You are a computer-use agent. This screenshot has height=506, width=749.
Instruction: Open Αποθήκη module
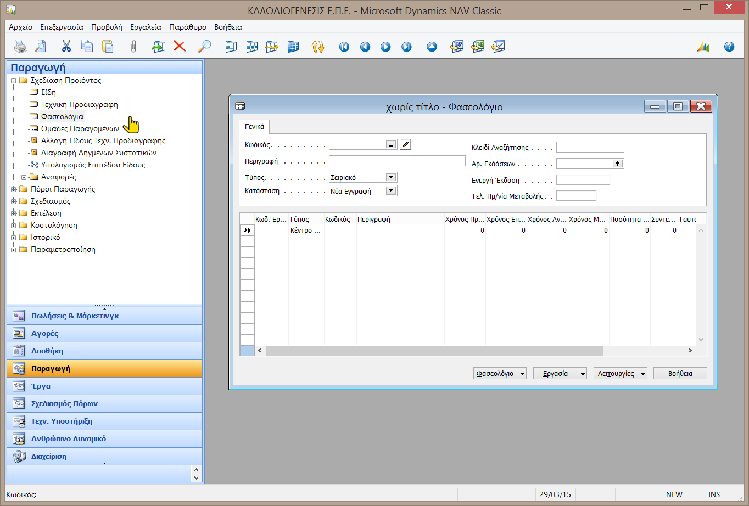point(104,351)
